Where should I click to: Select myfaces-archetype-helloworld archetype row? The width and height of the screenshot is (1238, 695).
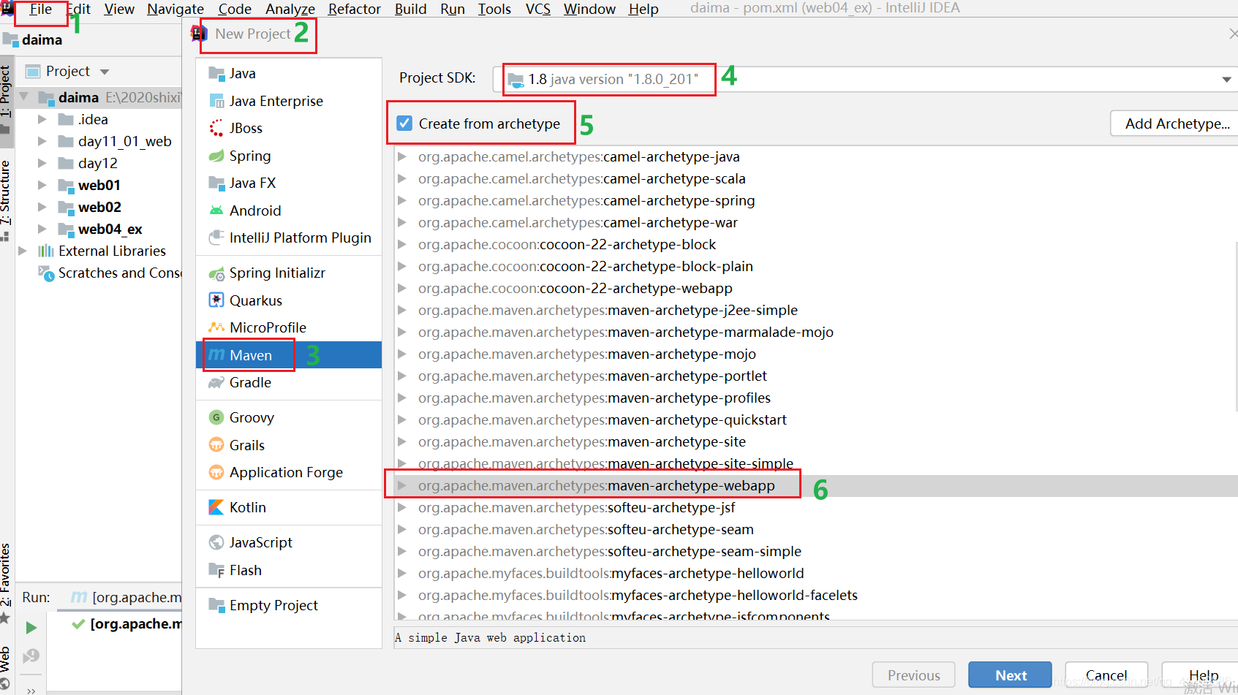point(815,573)
